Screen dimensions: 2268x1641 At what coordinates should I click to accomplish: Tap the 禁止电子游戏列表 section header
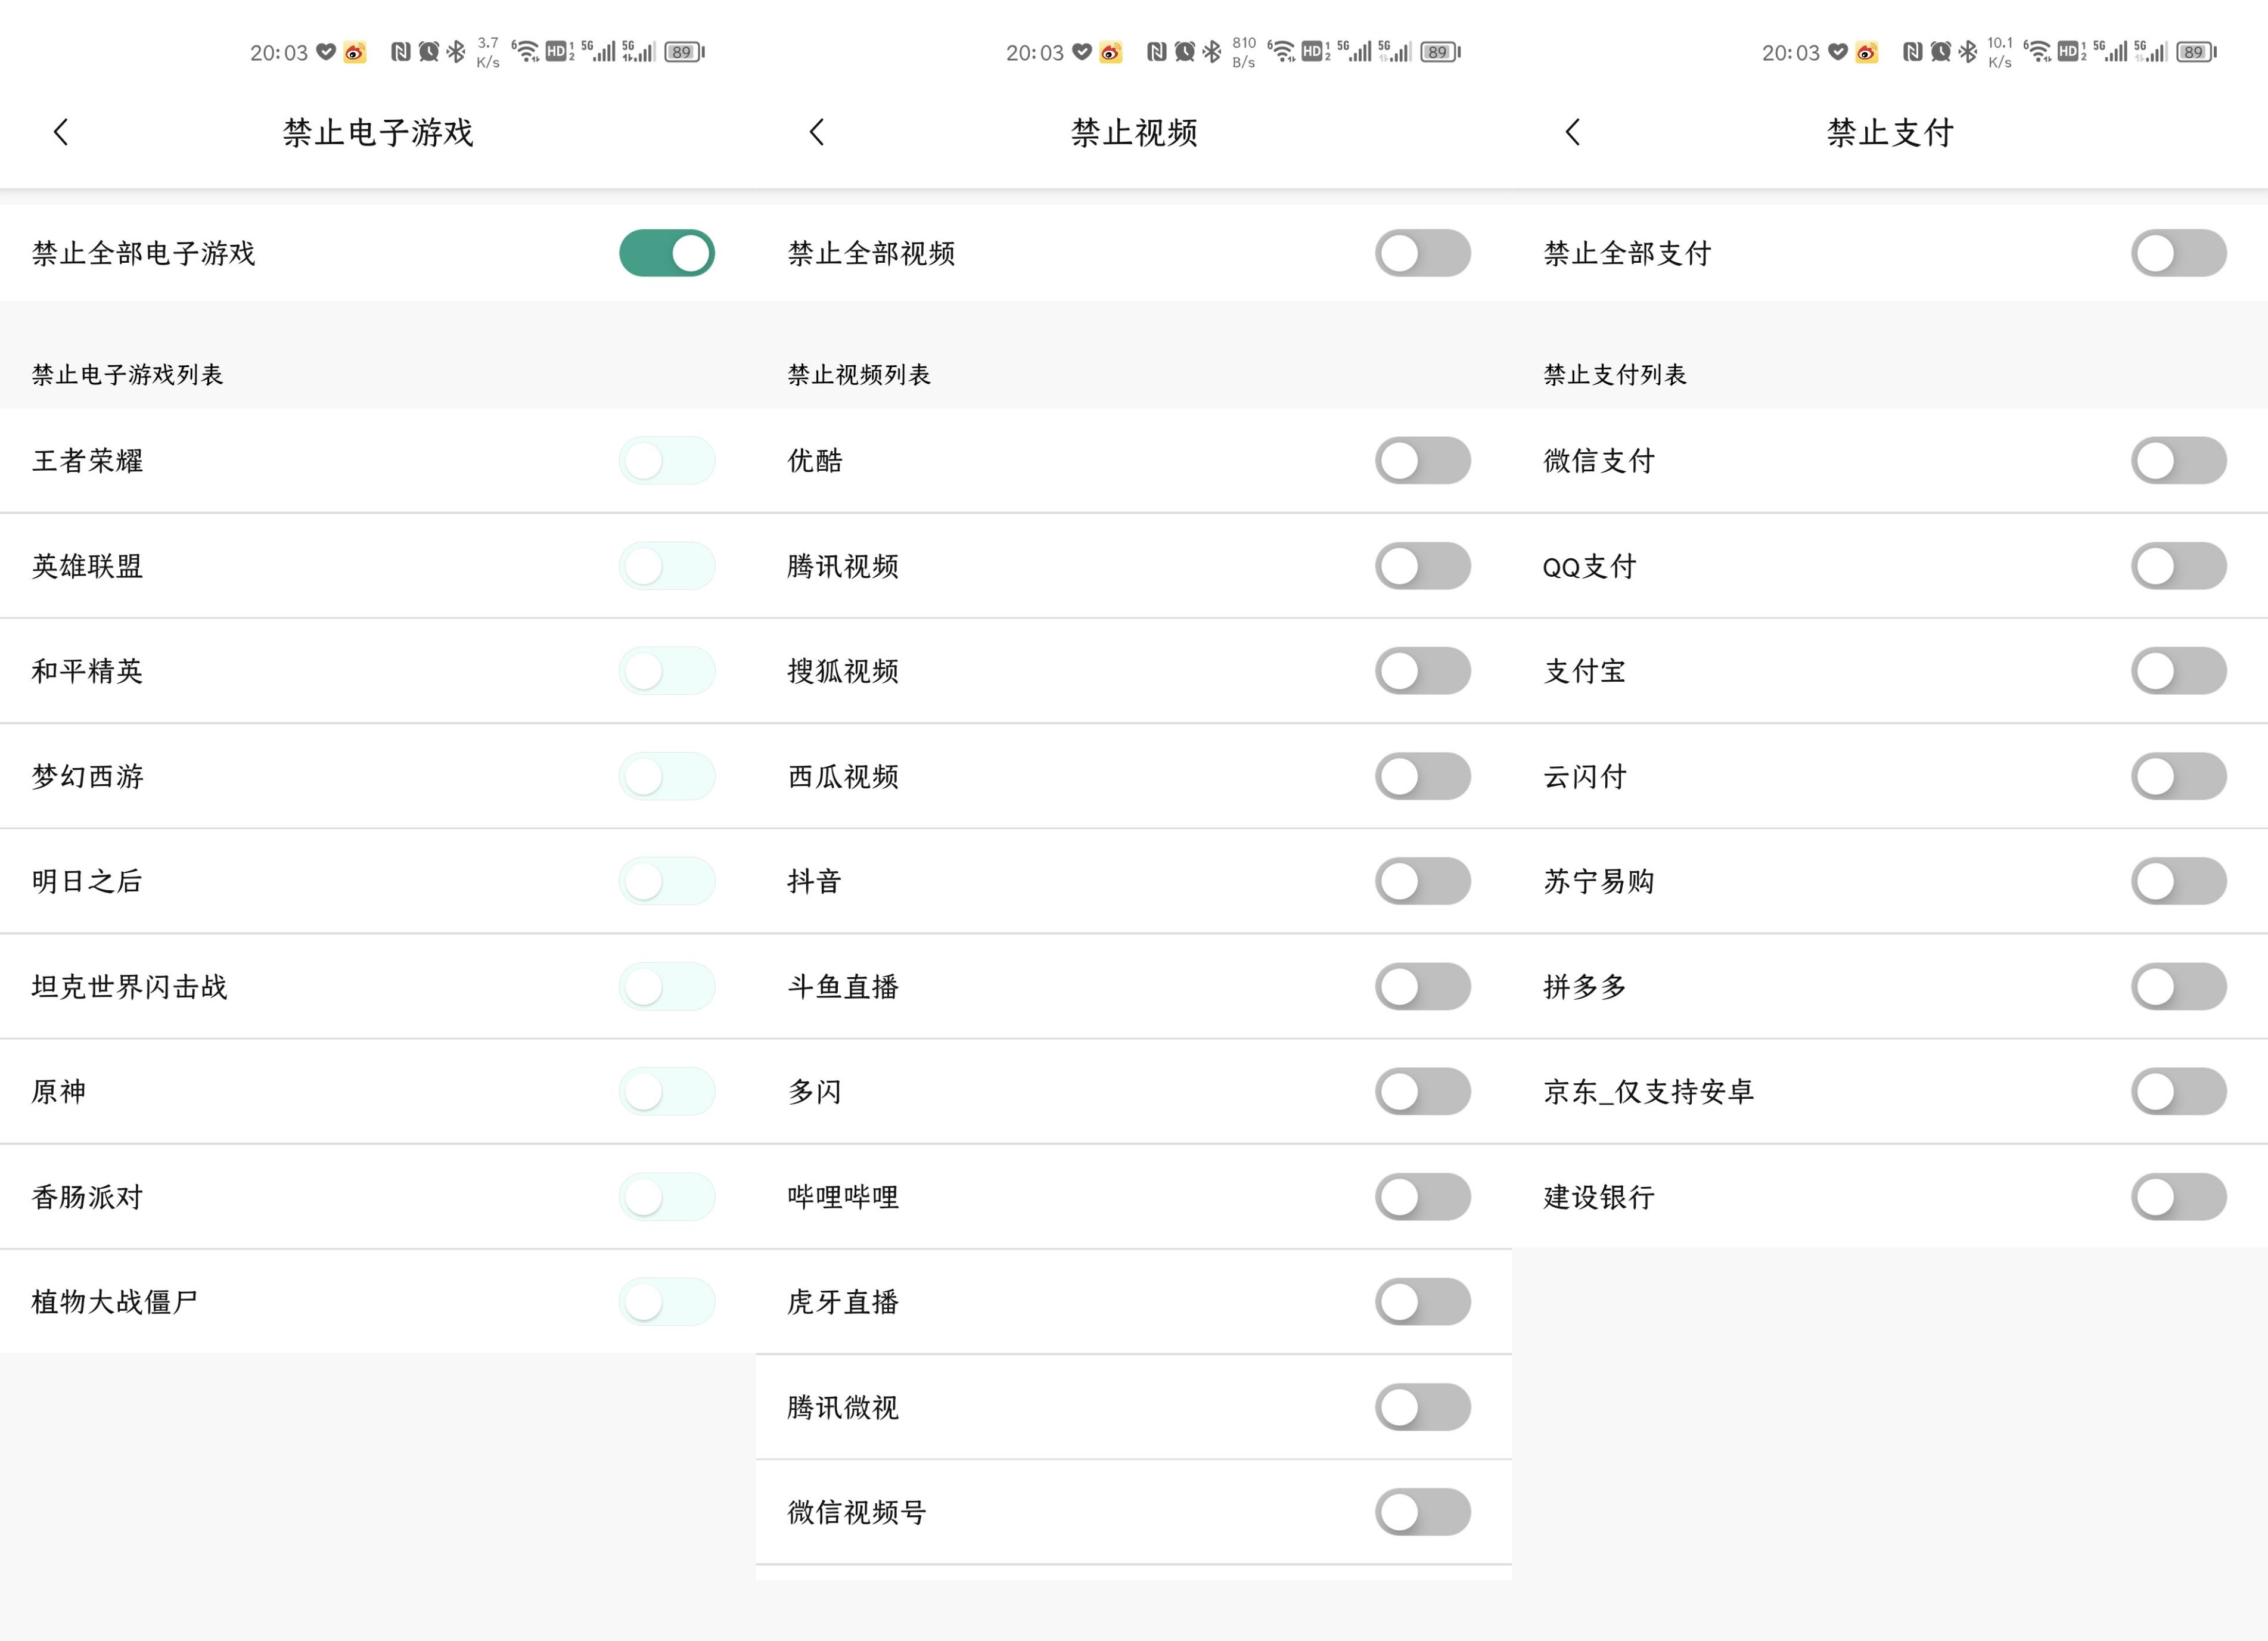point(127,375)
